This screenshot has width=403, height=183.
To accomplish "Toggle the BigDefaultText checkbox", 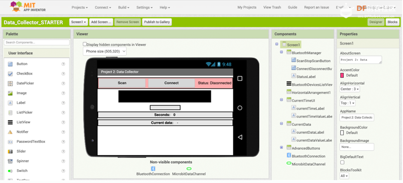I will coord(342,162).
